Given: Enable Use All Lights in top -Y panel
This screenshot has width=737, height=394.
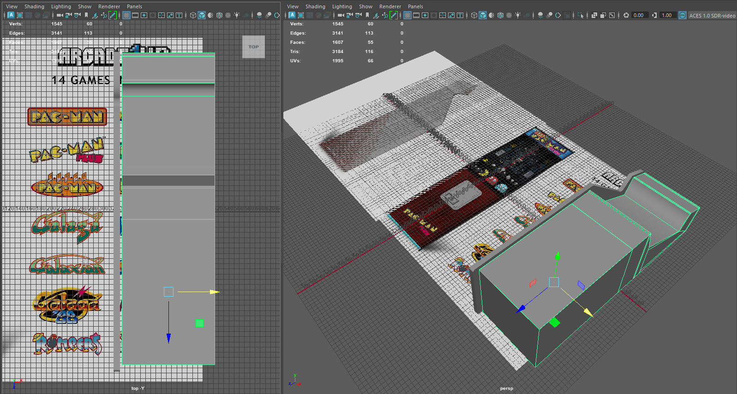Looking at the screenshot, I should pos(237,15).
